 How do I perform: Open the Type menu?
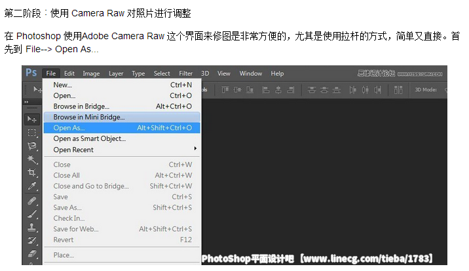click(x=138, y=73)
